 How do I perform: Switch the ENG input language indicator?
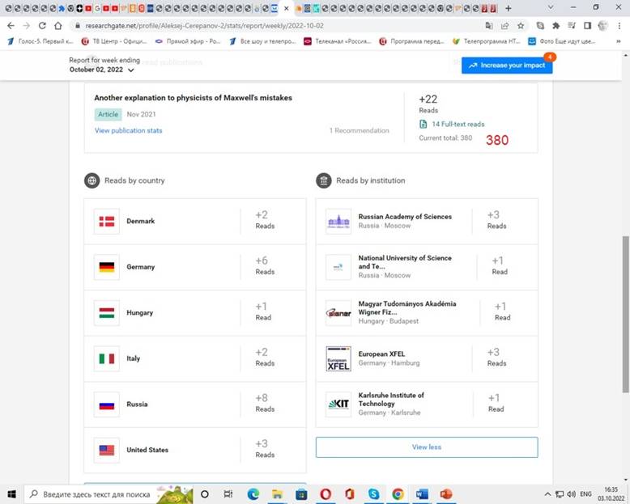coord(585,494)
